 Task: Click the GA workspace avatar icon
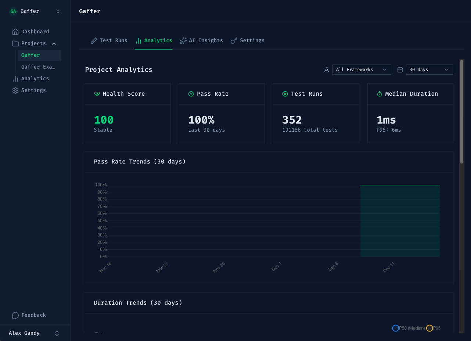(13, 11)
